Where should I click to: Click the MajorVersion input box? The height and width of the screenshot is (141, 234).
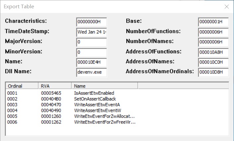click(91, 42)
